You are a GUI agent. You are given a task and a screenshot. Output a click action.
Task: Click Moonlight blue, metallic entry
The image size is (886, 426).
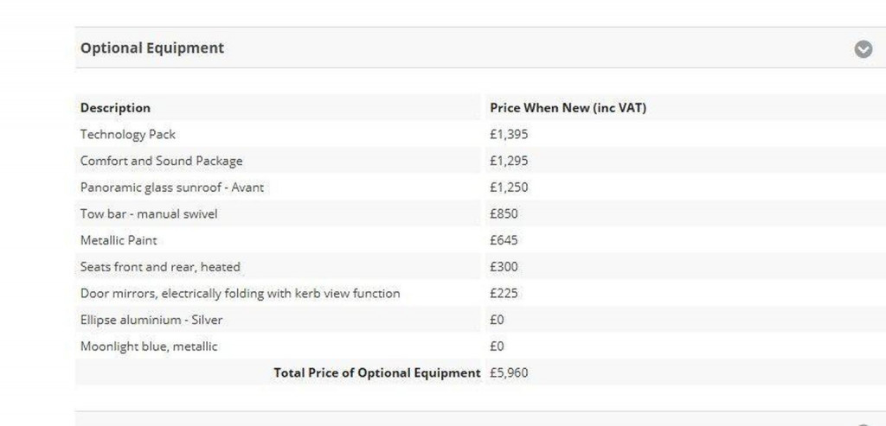149,347
